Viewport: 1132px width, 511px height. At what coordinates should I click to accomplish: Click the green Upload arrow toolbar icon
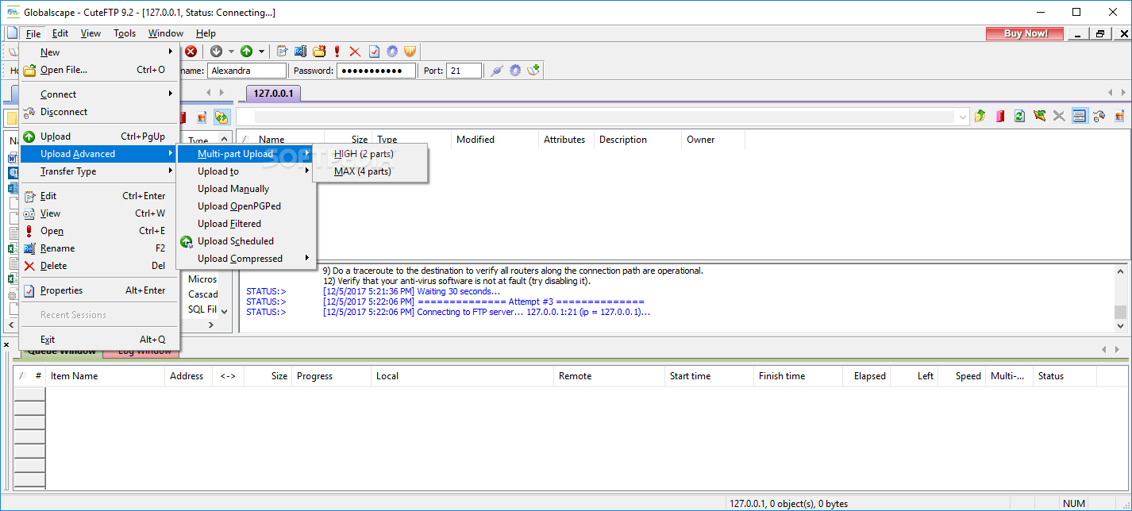click(246, 52)
